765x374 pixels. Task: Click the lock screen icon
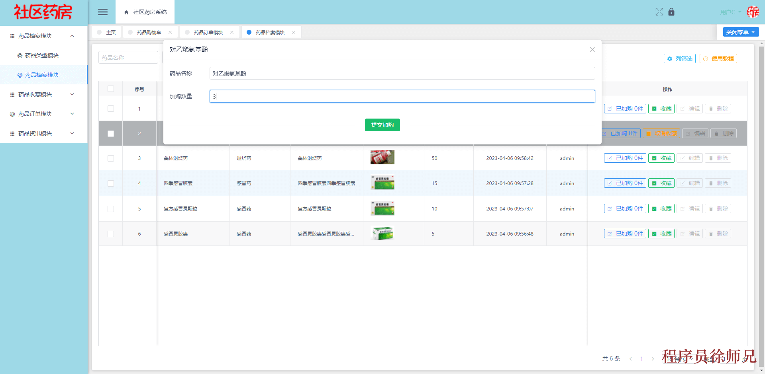671,12
